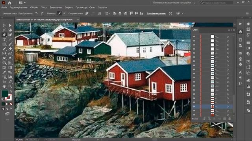Select the Artboard tool

click(4, 82)
